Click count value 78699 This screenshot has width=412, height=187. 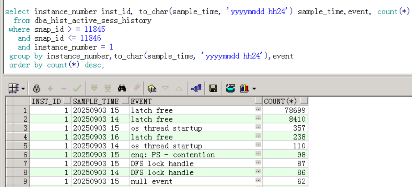pyautogui.click(x=295, y=110)
